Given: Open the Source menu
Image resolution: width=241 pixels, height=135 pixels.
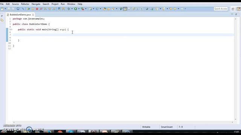Looking at the screenshot, I should click(15, 4).
